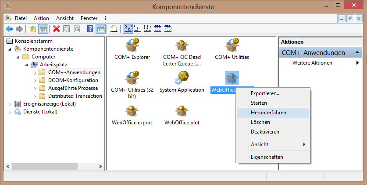
Task: Select Arbeitsplatz in the tree
Action: click(53, 65)
